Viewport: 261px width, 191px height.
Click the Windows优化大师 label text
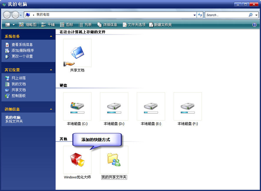click(x=77, y=177)
